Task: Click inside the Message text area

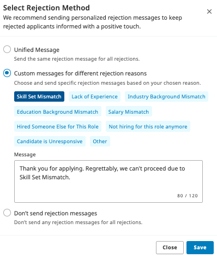Action: click(x=108, y=181)
